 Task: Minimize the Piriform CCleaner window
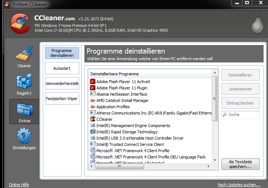click(237, 3)
